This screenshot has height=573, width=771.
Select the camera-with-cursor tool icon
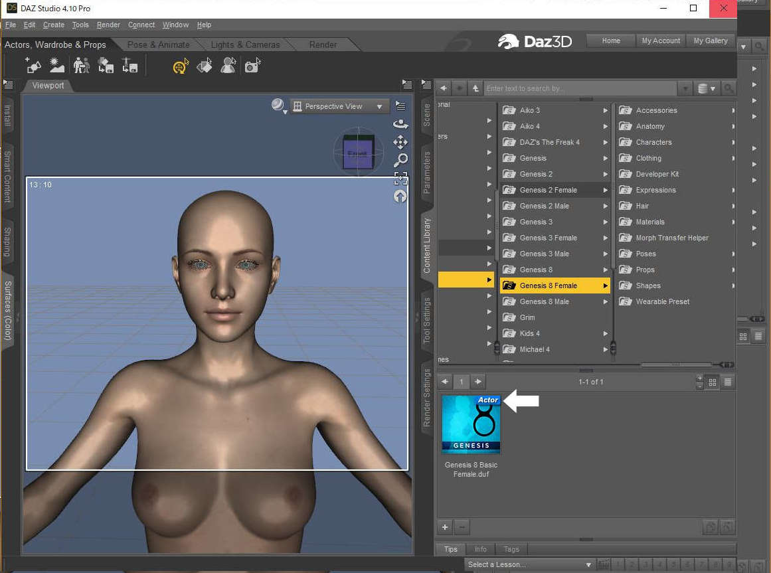tap(252, 66)
